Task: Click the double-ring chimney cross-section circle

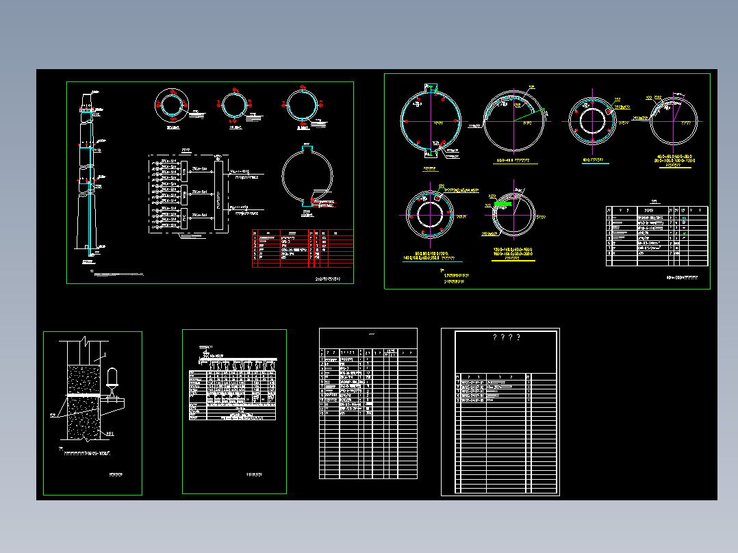Action: [x=173, y=105]
